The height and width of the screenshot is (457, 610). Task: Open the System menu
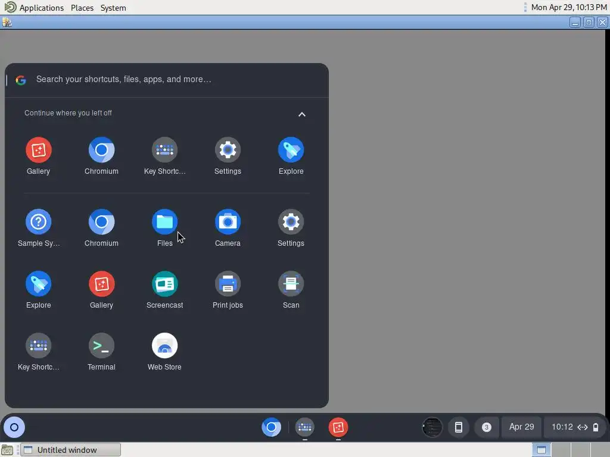[x=113, y=8]
